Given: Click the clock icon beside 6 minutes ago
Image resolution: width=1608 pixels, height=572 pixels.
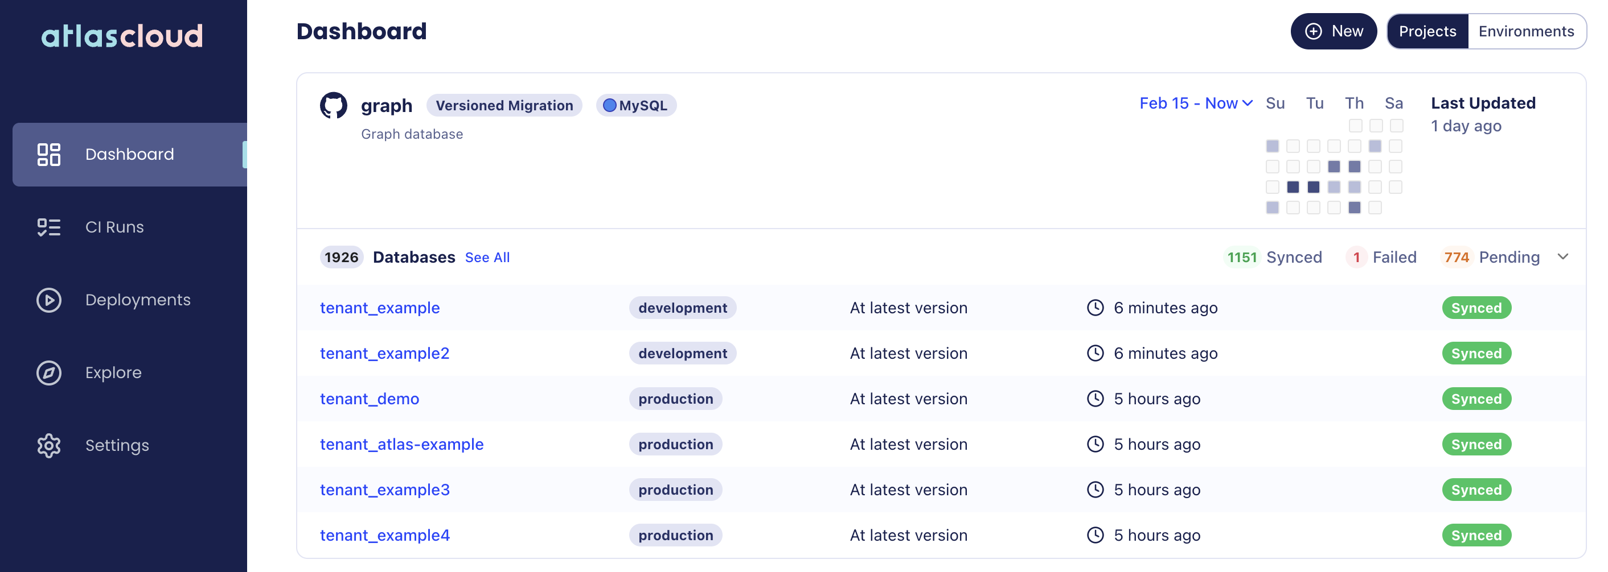Looking at the screenshot, I should (x=1096, y=307).
